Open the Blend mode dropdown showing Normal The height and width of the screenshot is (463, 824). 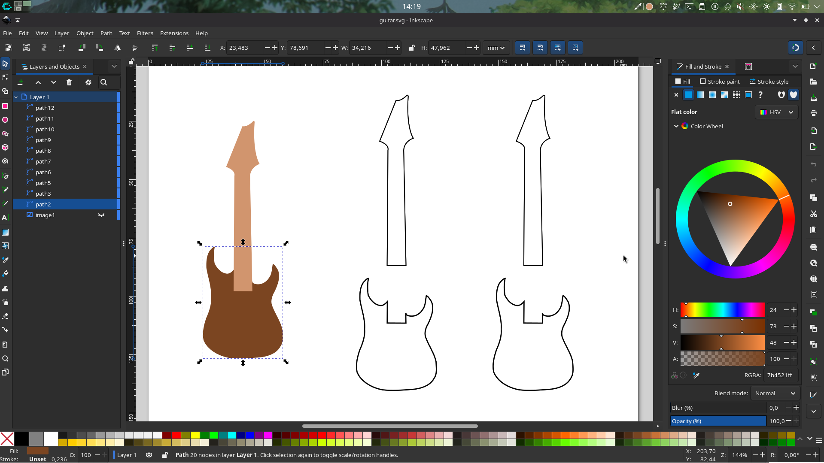point(774,393)
